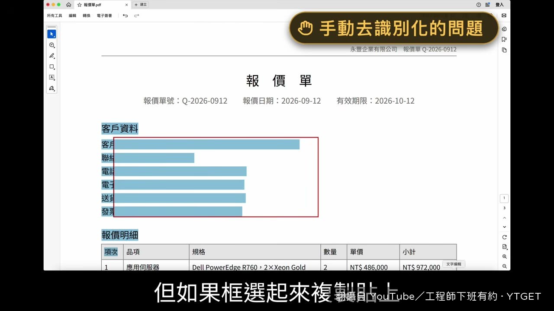This screenshot has height=311, width=554.
Task: Open the 電子簽署 menu
Action: point(104,16)
